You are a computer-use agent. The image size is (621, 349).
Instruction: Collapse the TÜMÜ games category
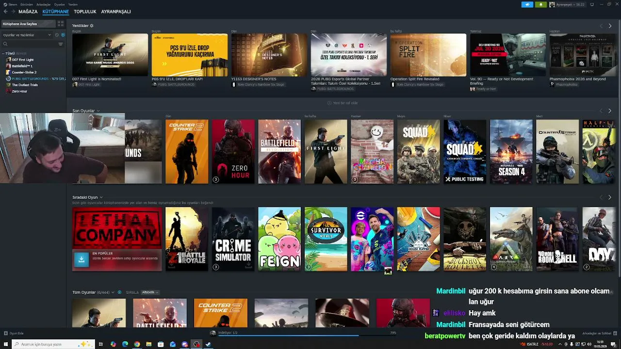[x=3, y=53]
